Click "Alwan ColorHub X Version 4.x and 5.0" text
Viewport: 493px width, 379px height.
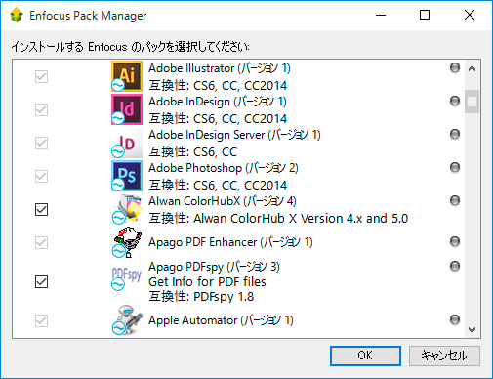(x=301, y=219)
